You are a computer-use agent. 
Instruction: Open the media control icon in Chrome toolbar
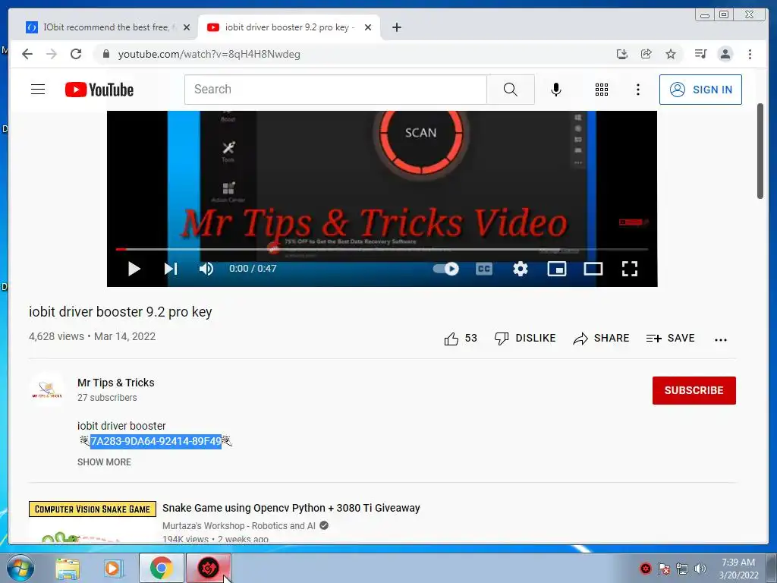pyautogui.click(x=700, y=54)
